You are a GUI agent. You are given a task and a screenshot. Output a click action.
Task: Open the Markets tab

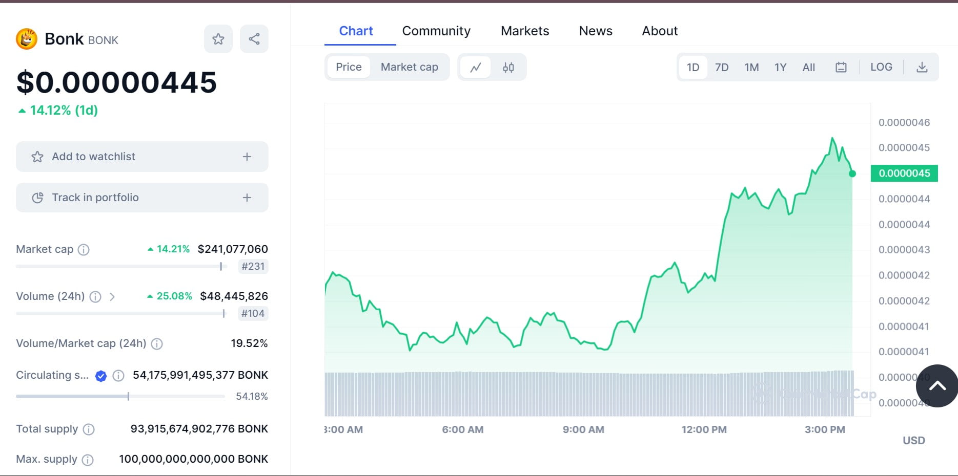[525, 31]
